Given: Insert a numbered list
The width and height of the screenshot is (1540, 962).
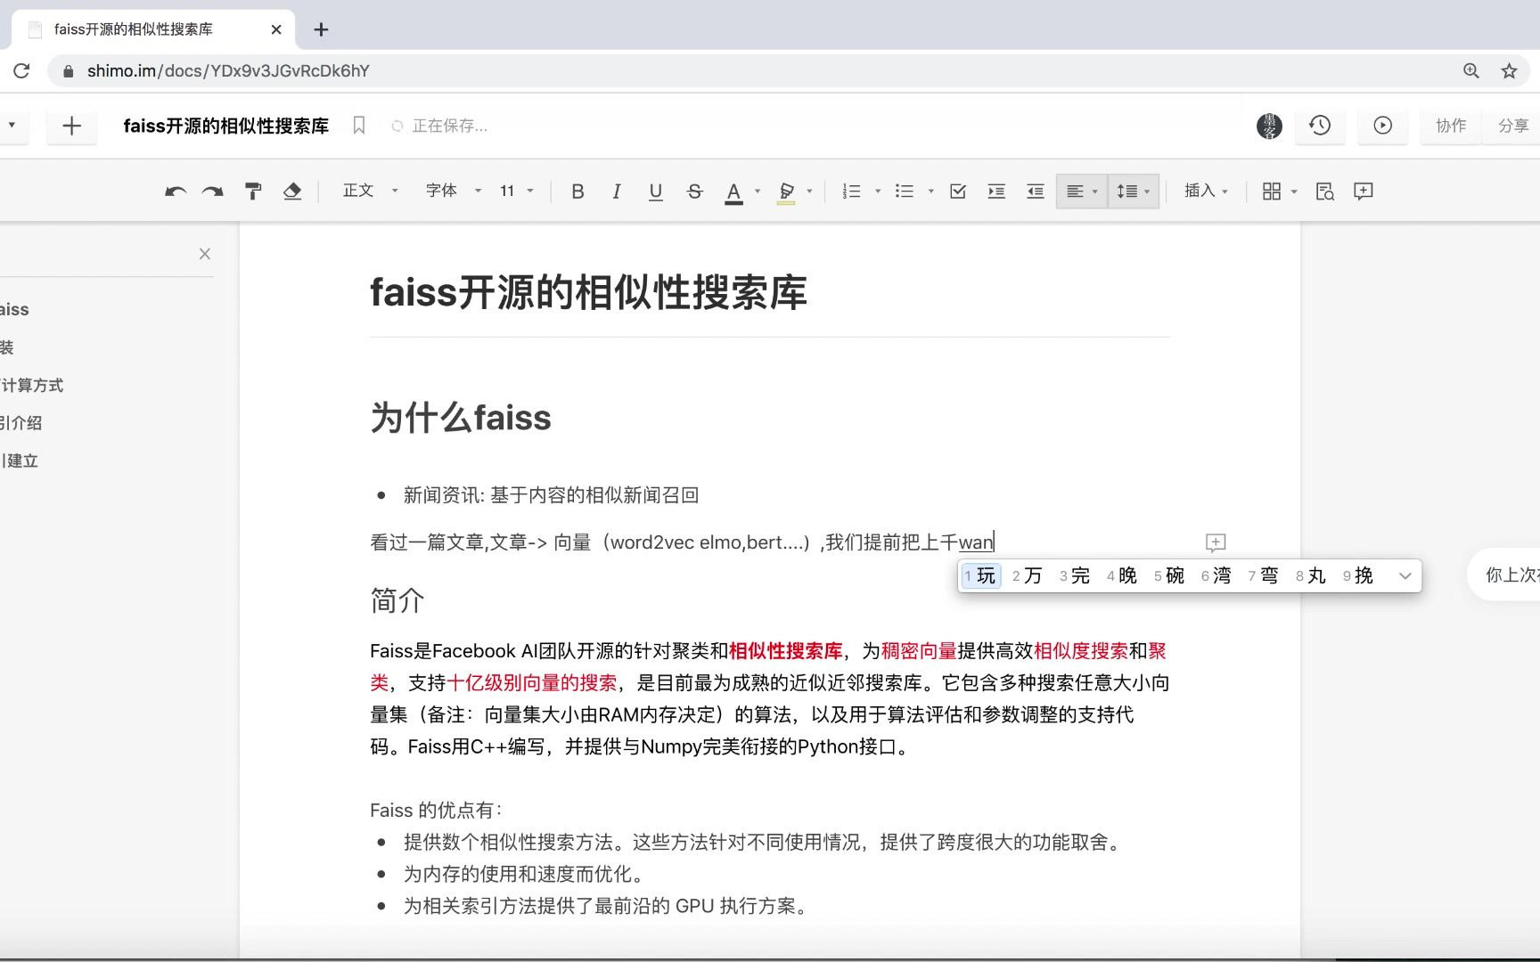Looking at the screenshot, I should [x=852, y=192].
